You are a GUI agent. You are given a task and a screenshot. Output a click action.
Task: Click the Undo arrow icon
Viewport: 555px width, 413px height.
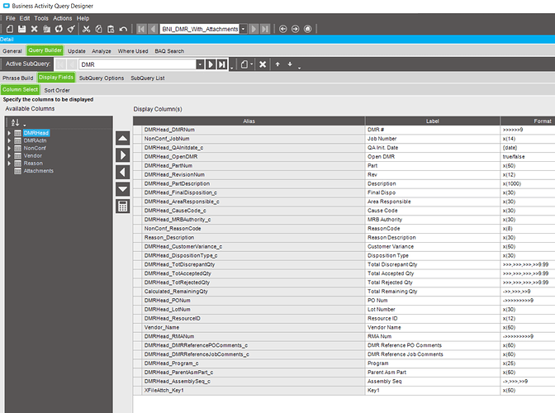click(123, 28)
